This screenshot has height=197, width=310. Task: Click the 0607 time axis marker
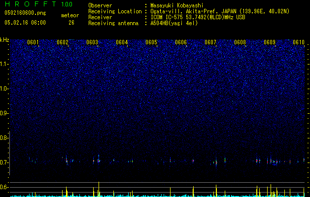(210, 42)
